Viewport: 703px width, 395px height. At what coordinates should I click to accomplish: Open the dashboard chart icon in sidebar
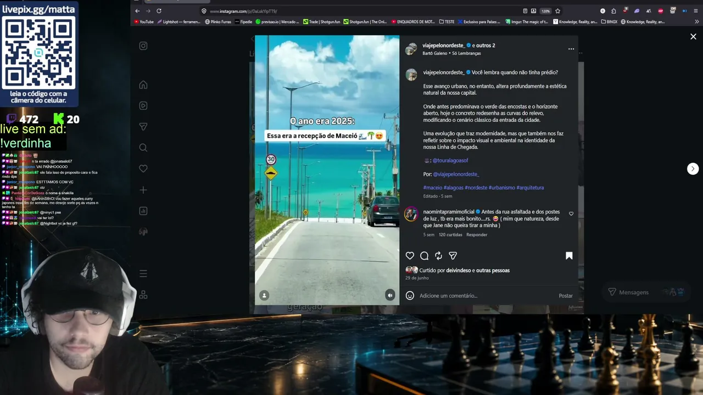pyautogui.click(x=143, y=211)
